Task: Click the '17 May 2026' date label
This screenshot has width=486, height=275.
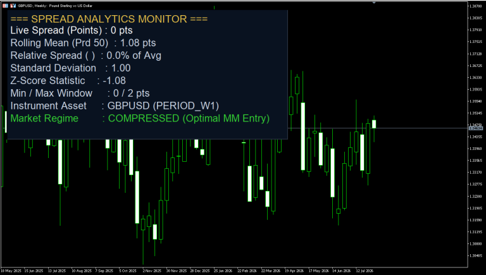Action: 318,271
